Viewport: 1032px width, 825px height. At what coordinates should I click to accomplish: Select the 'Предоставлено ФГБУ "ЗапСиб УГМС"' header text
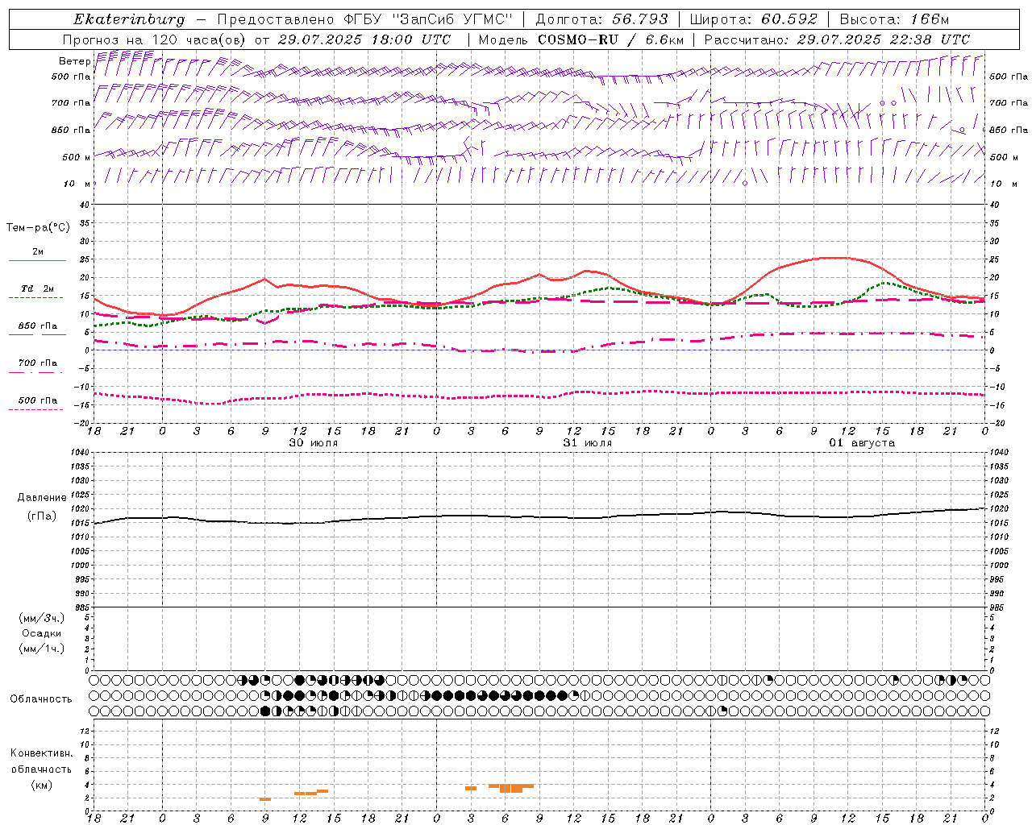(x=365, y=19)
